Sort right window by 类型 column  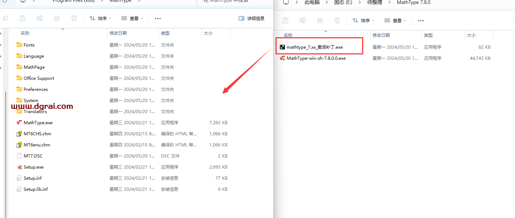coord(428,35)
